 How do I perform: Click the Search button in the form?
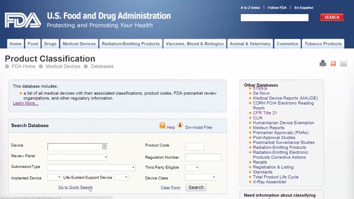pos(196,187)
